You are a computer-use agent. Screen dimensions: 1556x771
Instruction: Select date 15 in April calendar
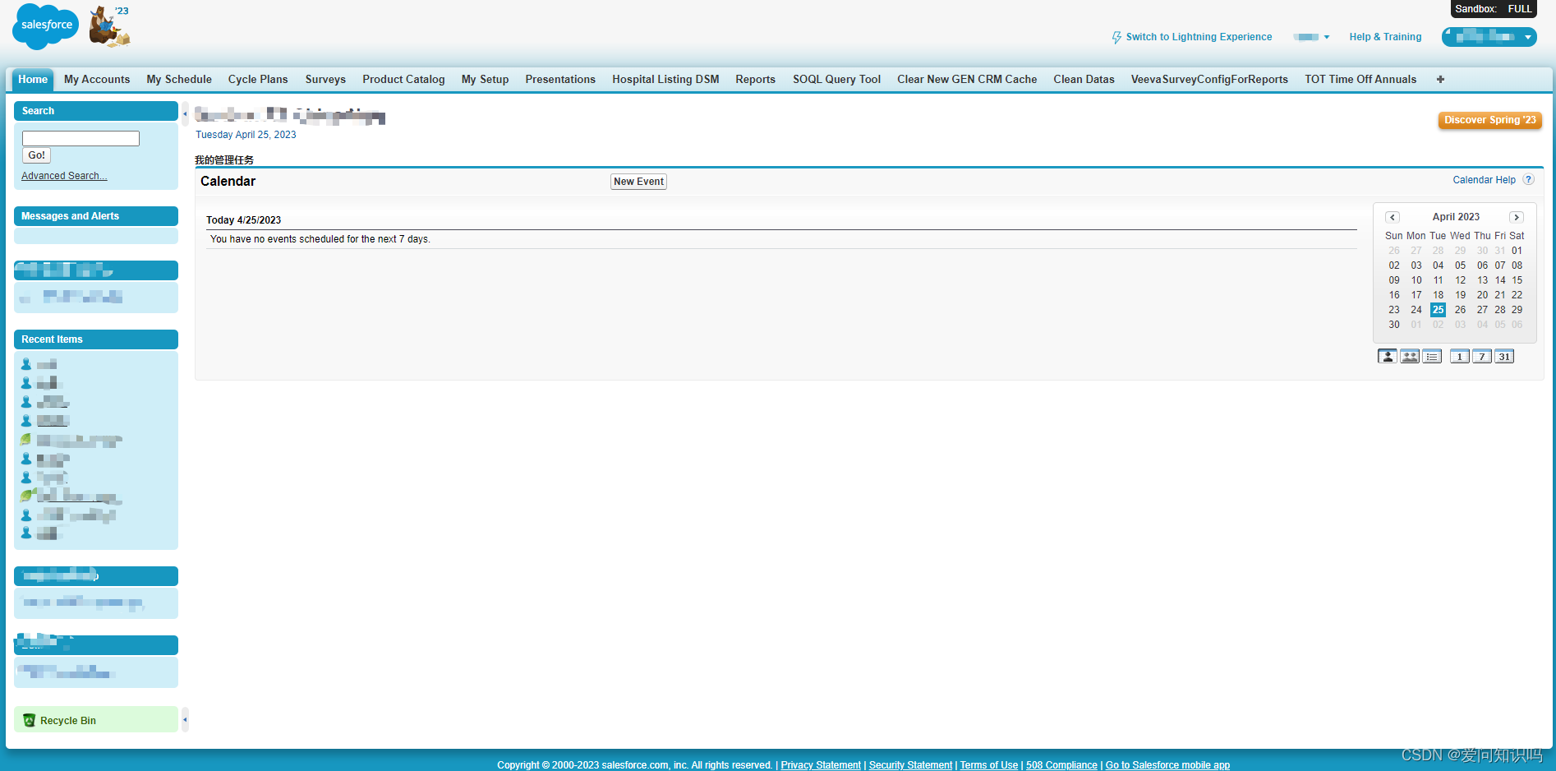[1517, 280]
